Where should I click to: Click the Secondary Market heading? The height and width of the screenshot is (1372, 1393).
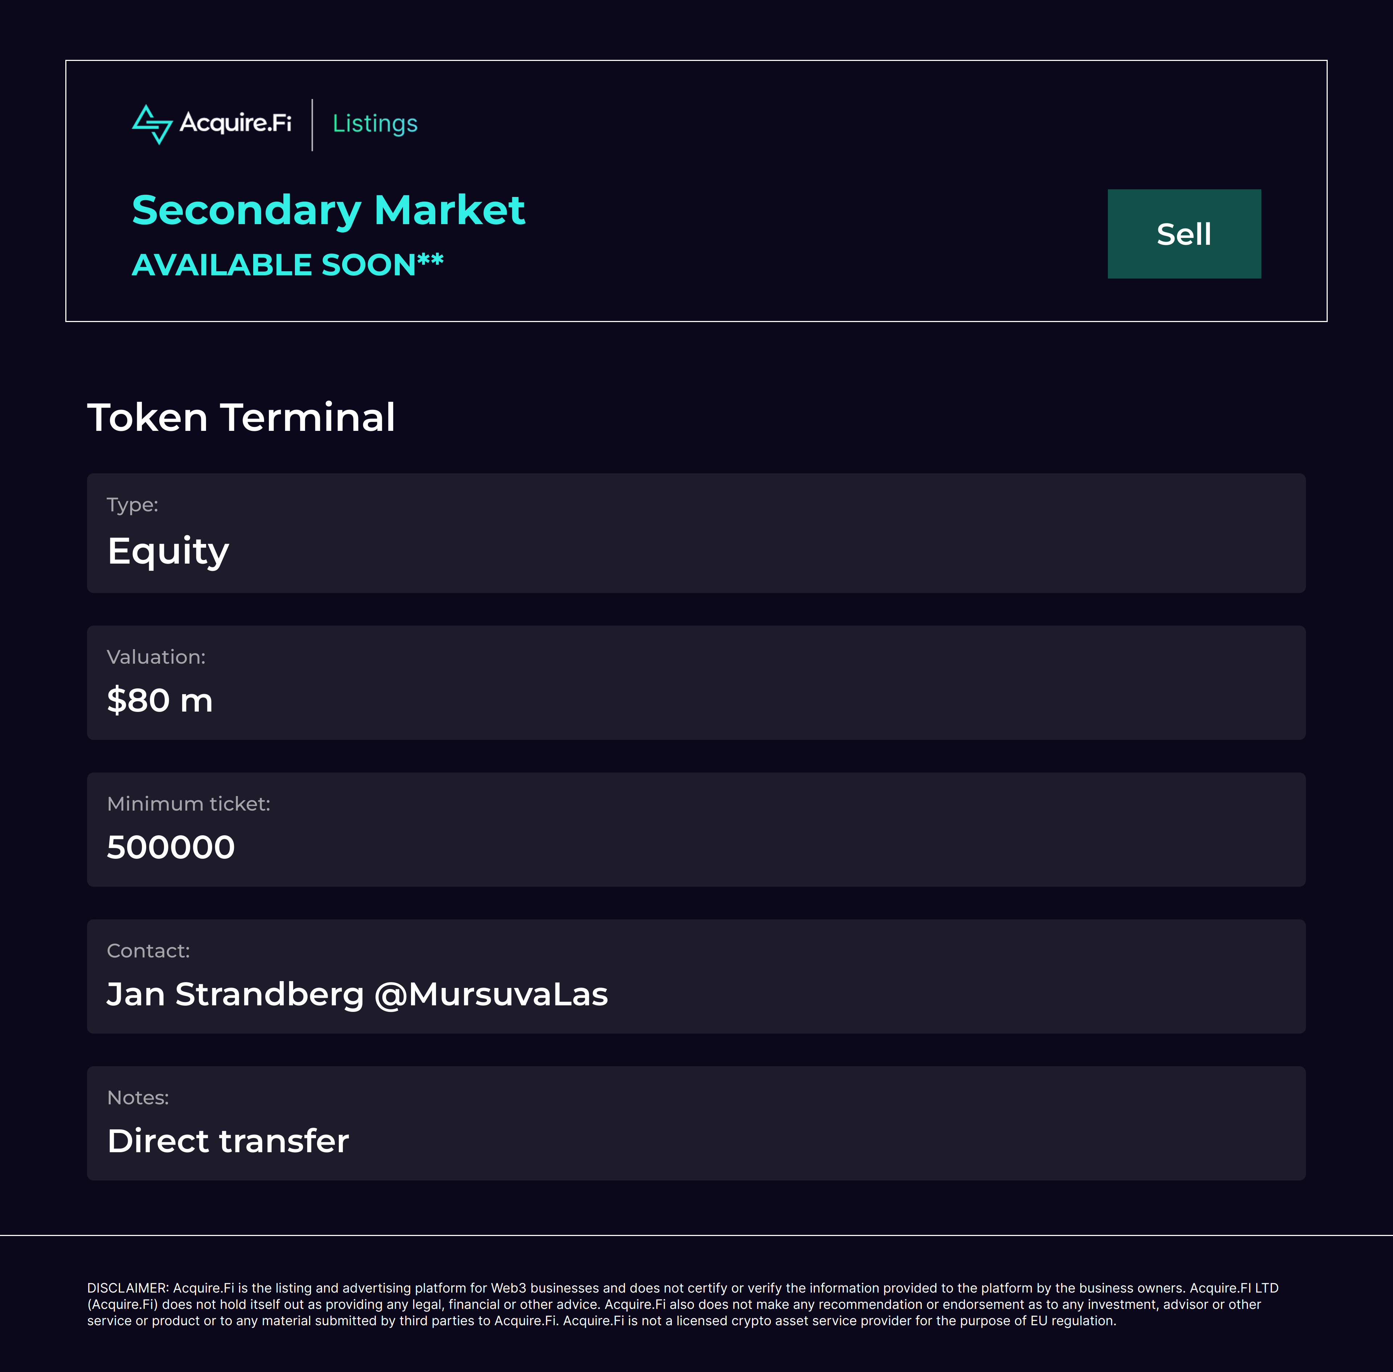[328, 210]
